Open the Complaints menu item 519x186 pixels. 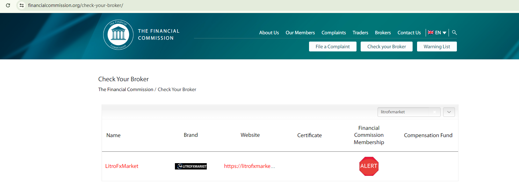[x=334, y=33]
